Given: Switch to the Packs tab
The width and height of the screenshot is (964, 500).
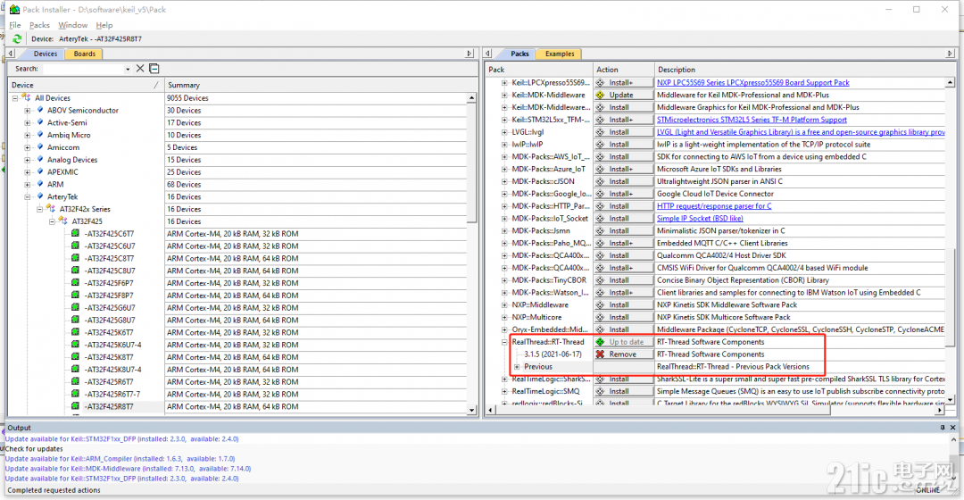Looking at the screenshot, I should 519,54.
